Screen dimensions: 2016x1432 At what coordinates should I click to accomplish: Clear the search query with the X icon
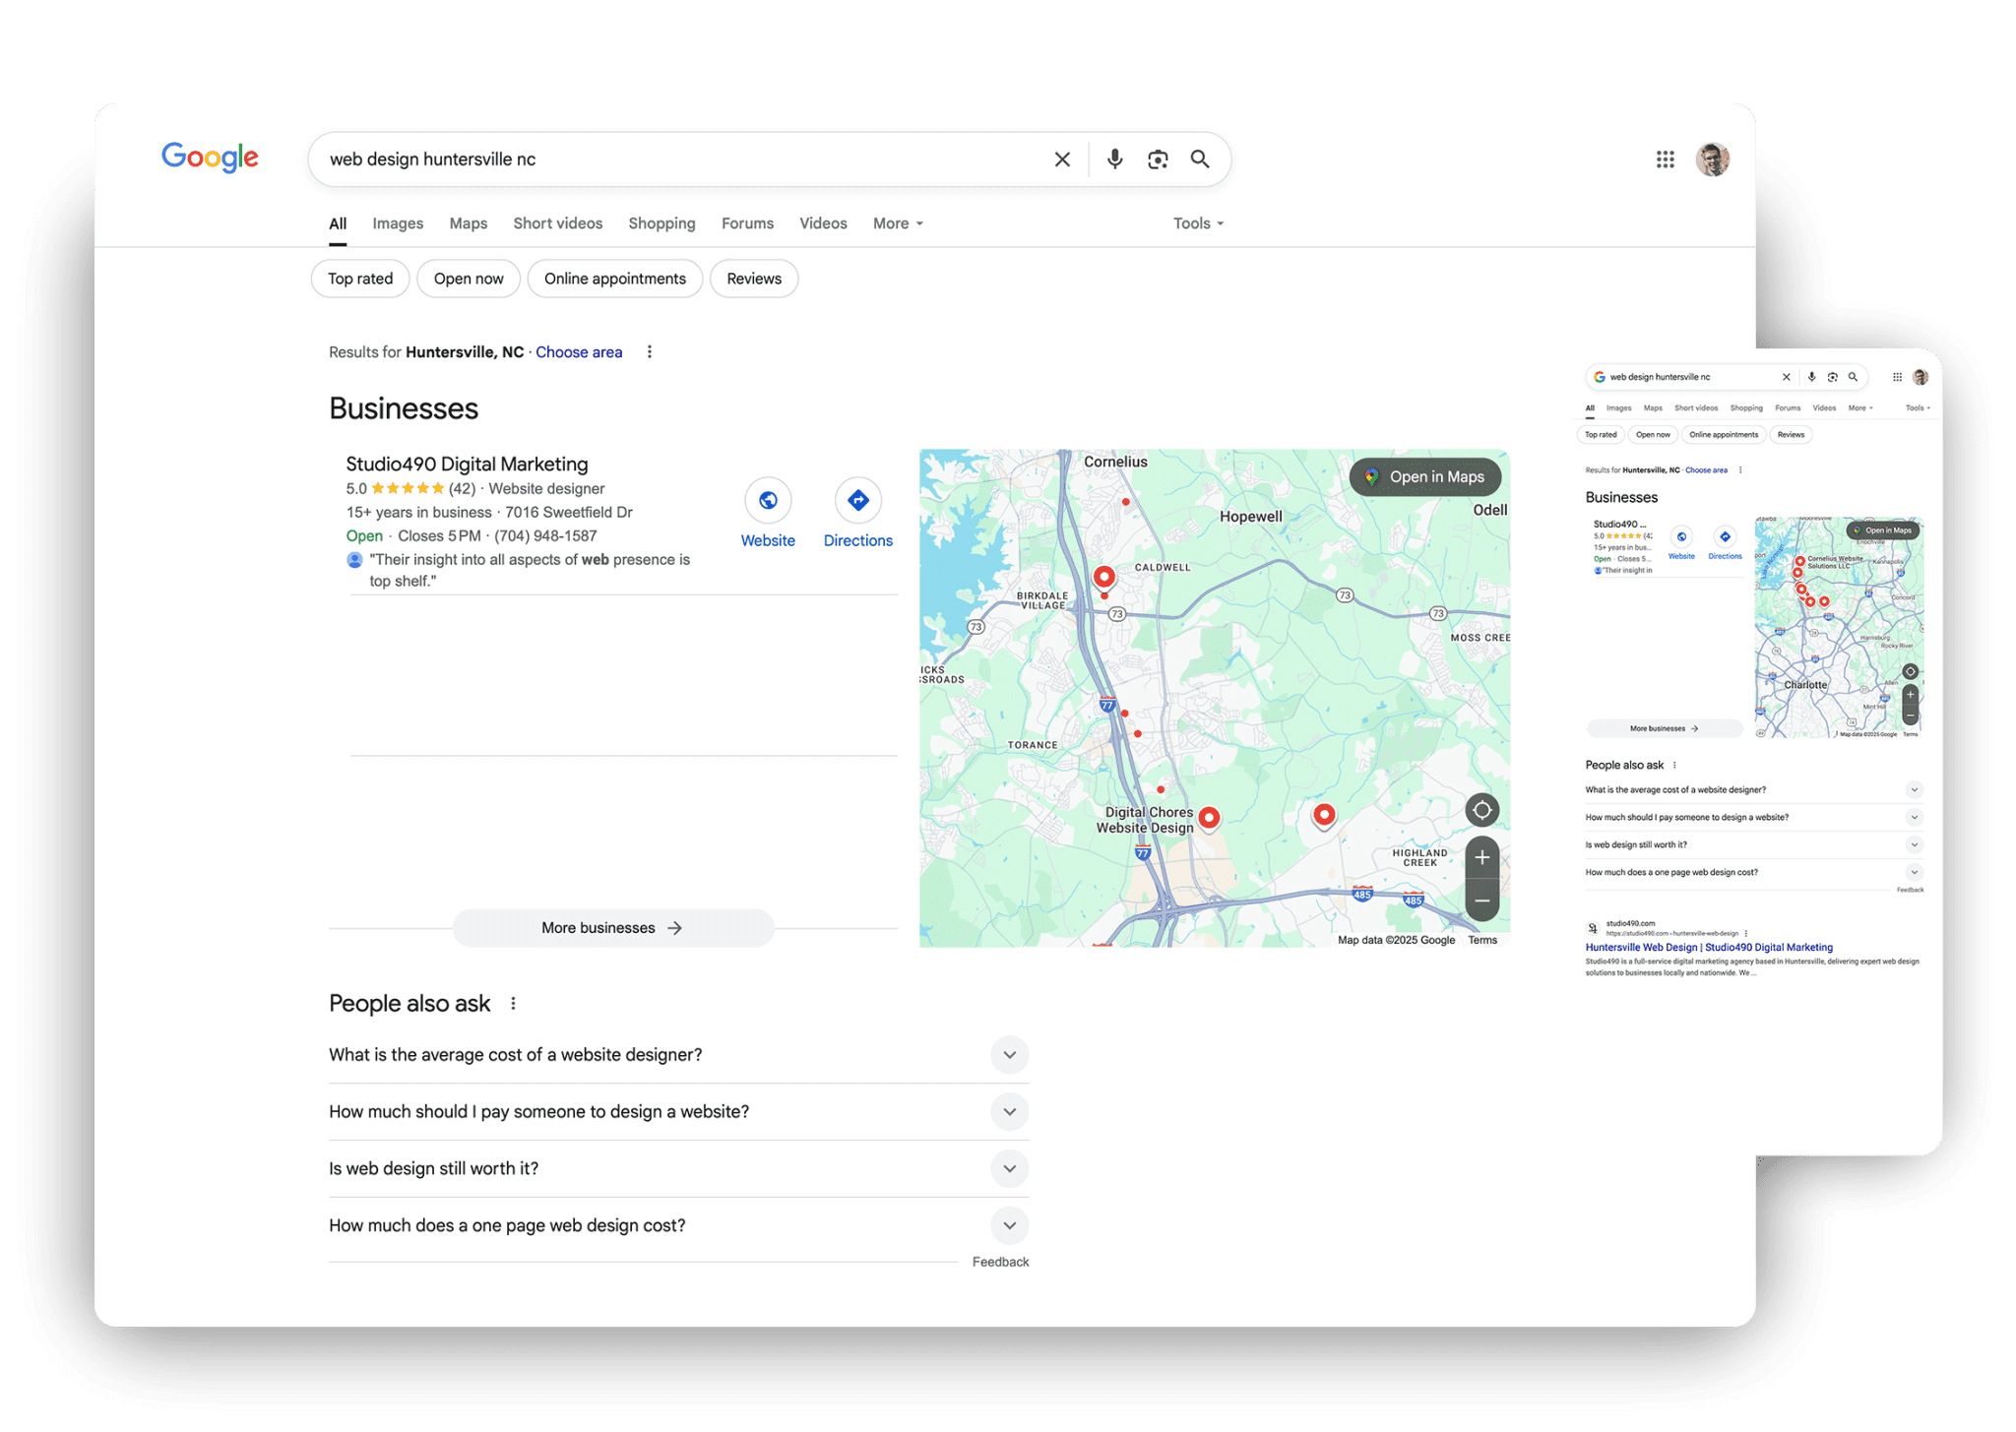click(1062, 159)
